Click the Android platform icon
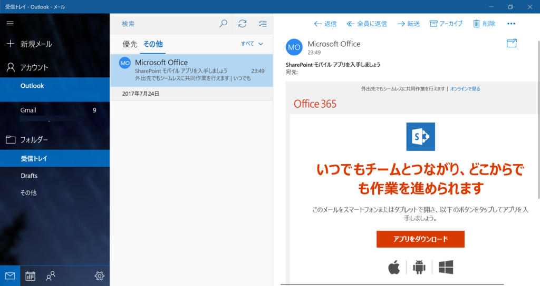540x286 pixels. (419, 267)
